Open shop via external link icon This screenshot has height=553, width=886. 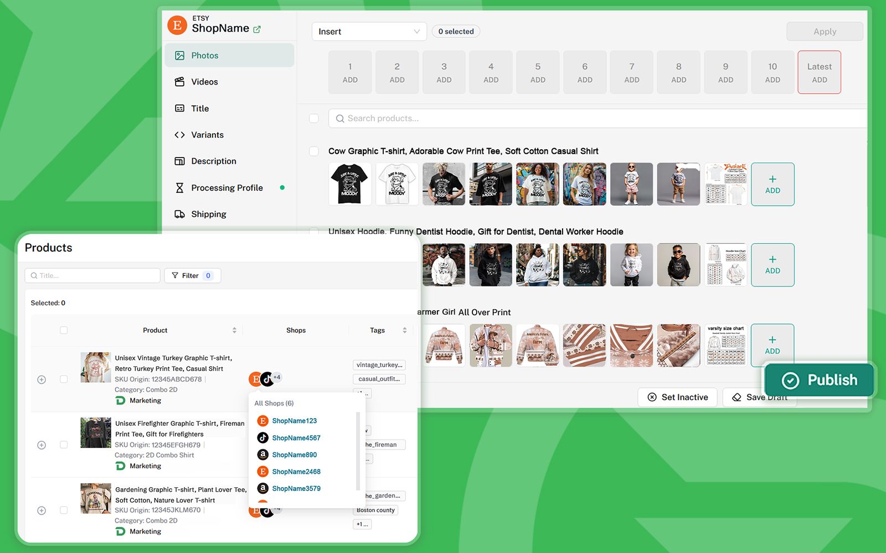(x=257, y=29)
